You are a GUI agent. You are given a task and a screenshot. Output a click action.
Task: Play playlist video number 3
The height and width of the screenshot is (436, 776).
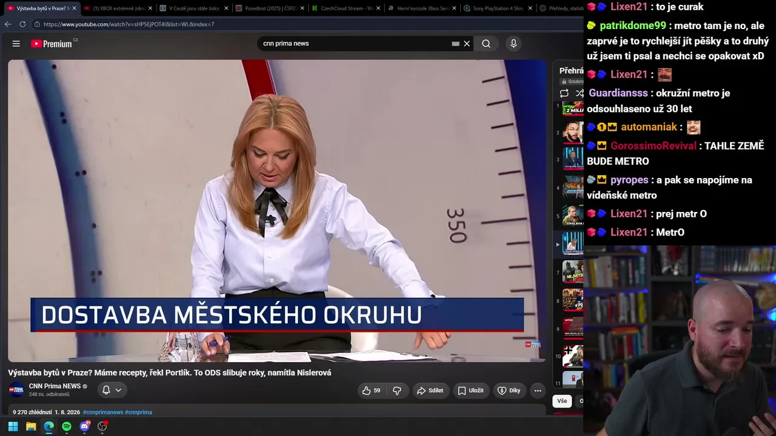(573, 159)
